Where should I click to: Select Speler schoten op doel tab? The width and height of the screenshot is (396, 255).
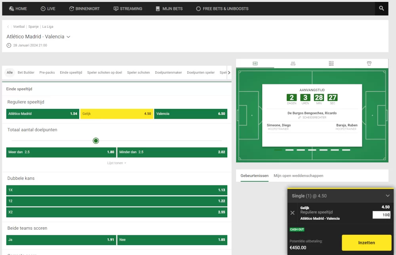click(x=105, y=72)
